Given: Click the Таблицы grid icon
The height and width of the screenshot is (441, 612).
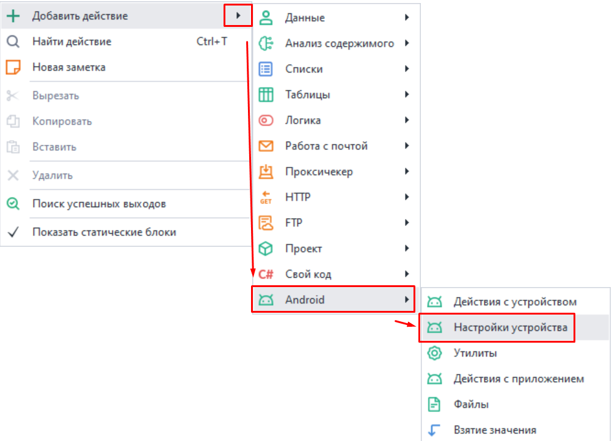Looking at the screenshot, I should [x=266, y=95].
